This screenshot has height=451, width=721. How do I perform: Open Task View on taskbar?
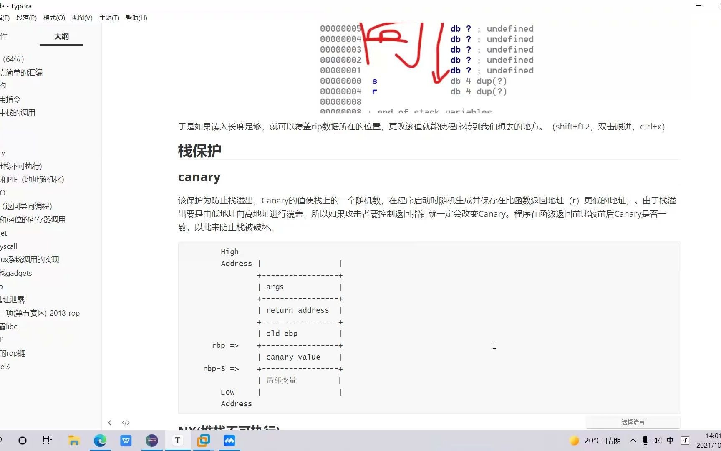pyautogui.click(x=48, y=441)
